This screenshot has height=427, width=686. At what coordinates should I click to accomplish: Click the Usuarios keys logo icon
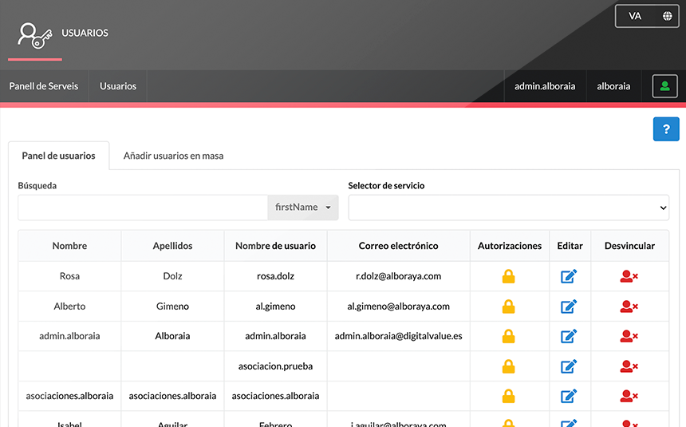pos(35,35)
